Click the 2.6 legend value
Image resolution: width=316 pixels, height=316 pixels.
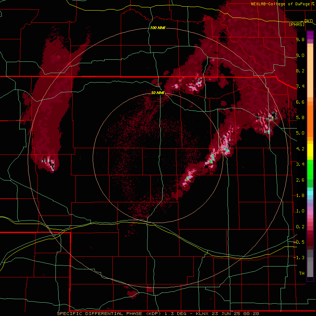click(300, 180)
